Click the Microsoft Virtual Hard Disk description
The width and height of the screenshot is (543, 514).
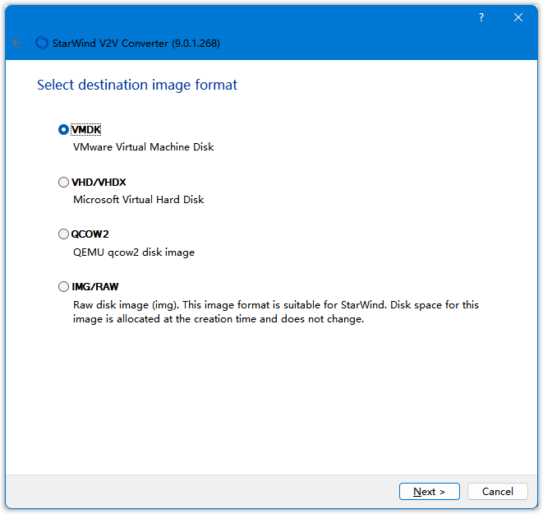(x=138, y=200)
